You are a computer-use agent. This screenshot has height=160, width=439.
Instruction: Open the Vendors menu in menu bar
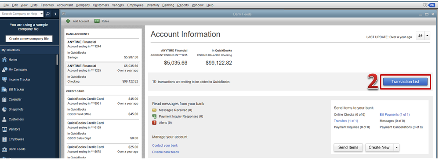click(118, 5)
